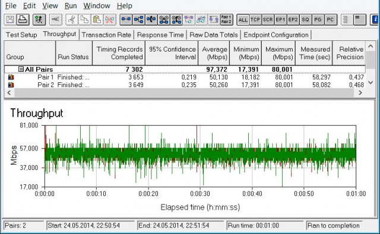This screenshot has height=234, width=380.
Task: Click the Delete red X icon
Action: [x=109, y=20]
